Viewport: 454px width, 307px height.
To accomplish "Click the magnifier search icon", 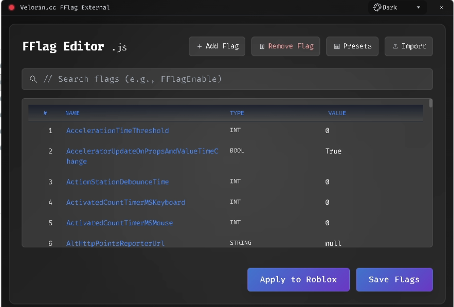I will 33,79.
